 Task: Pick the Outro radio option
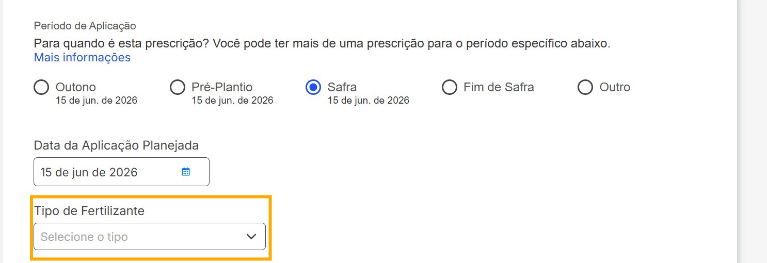point(585,88)
